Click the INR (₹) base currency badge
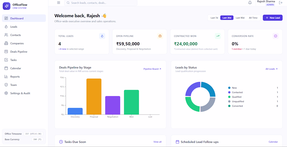The width and height of the screenshot is (287, 147). 37,139
